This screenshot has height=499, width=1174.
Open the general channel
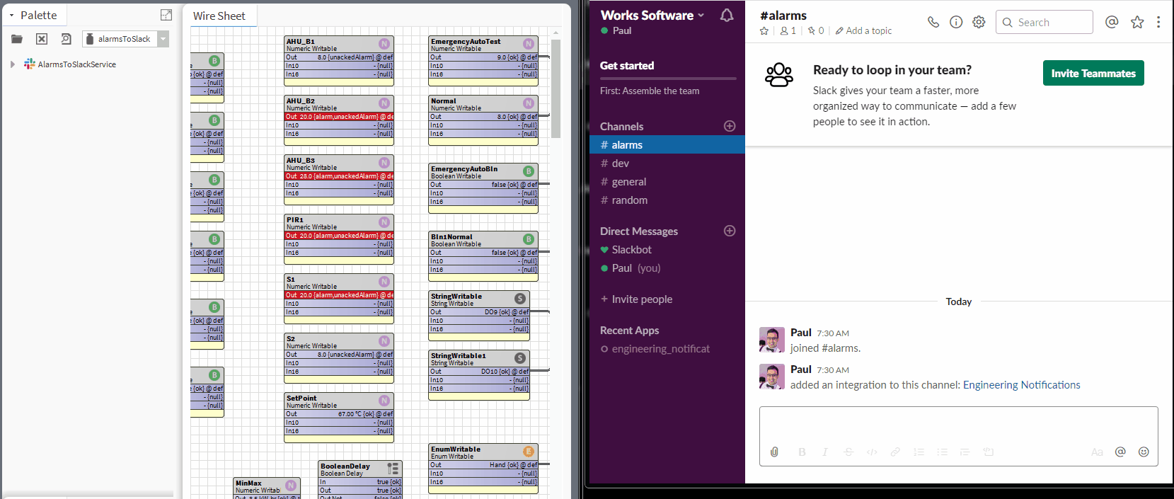(667, 181)
